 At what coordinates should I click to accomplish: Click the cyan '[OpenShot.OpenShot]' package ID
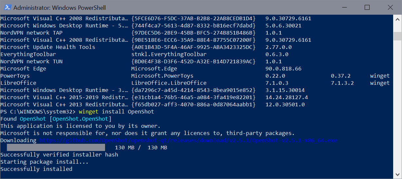[81, 119]
